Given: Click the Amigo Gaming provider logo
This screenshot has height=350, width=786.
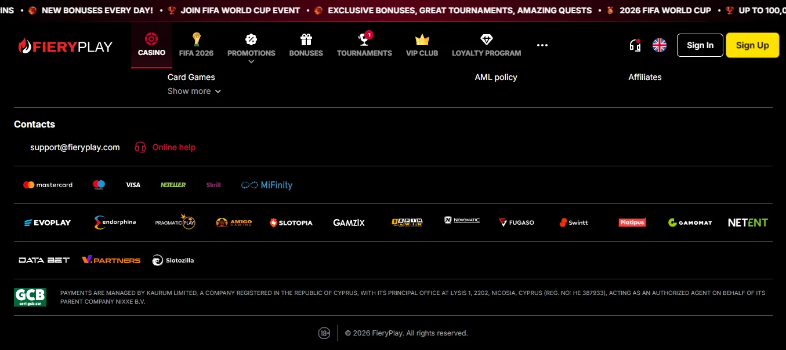Looking at the screenshot, I should click(x=234, y=223).
